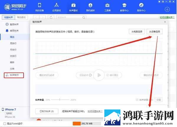Click the refresh icon in toolbar
This screenshot has width=177, height=127.
coord(51,17)
